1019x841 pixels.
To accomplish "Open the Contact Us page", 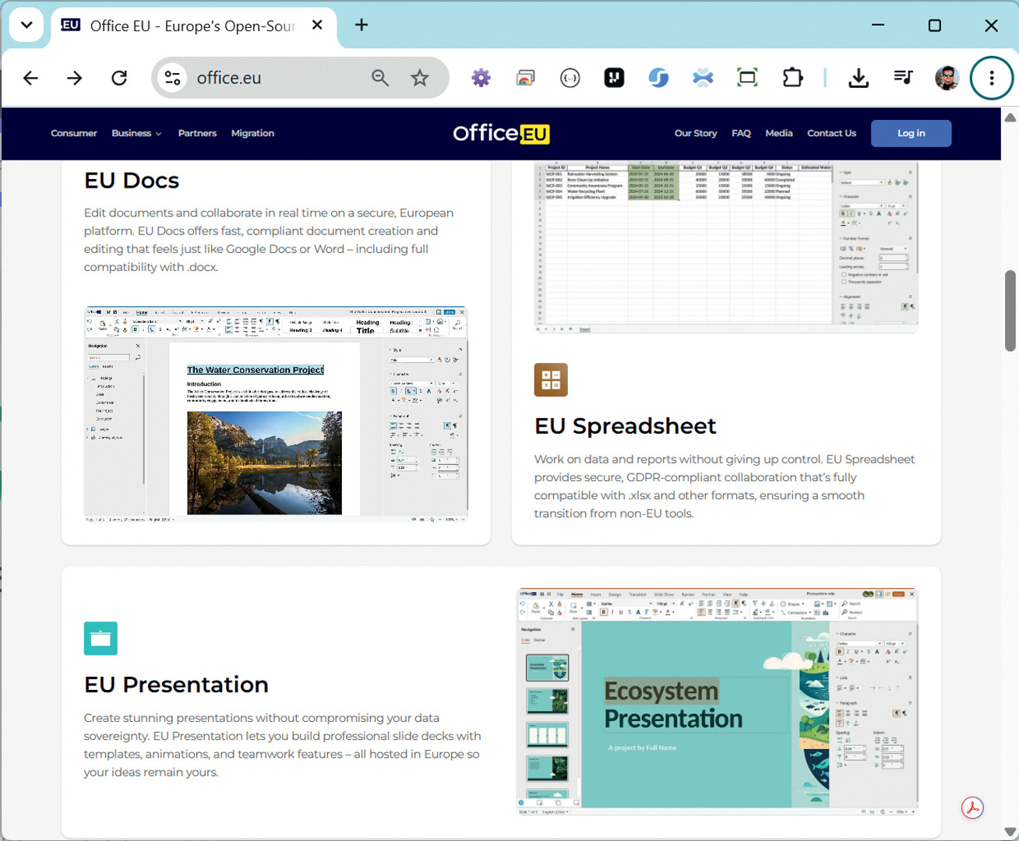I will 831,133.
